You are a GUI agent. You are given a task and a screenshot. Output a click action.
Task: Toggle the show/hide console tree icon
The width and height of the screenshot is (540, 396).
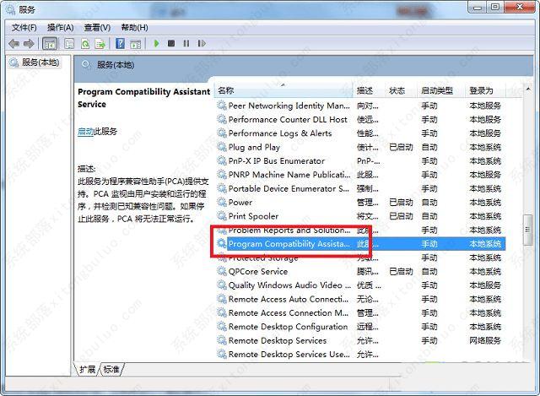point(51,43)
